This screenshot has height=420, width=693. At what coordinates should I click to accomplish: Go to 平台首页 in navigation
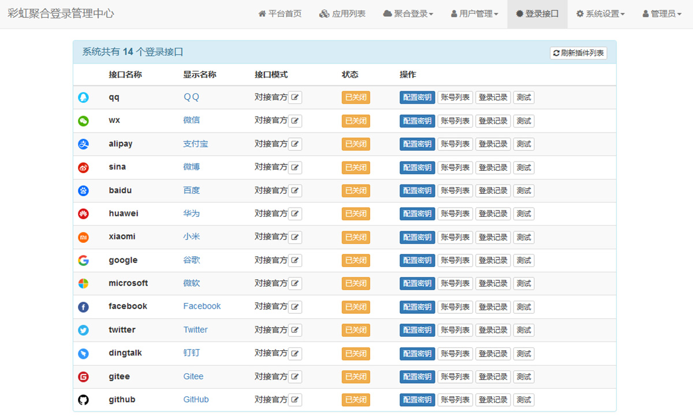click(280, 14)
